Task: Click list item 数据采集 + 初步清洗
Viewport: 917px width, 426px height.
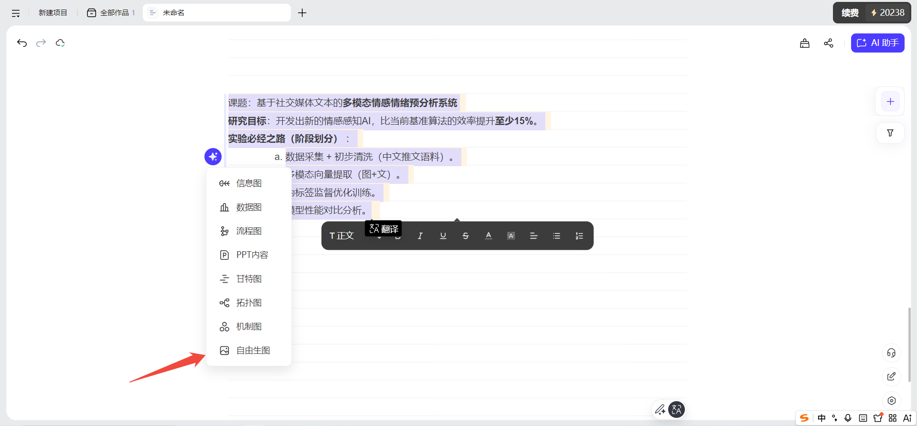Action: tap(329, 157)
